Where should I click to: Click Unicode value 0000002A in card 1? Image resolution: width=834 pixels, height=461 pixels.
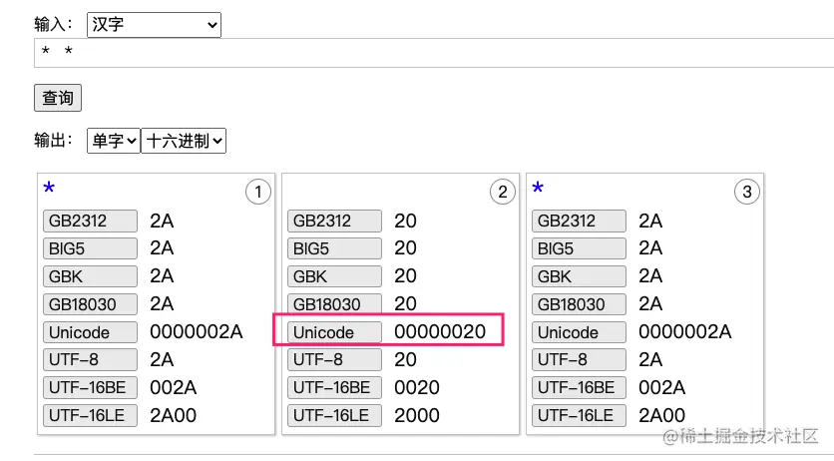tap(197, 332)
